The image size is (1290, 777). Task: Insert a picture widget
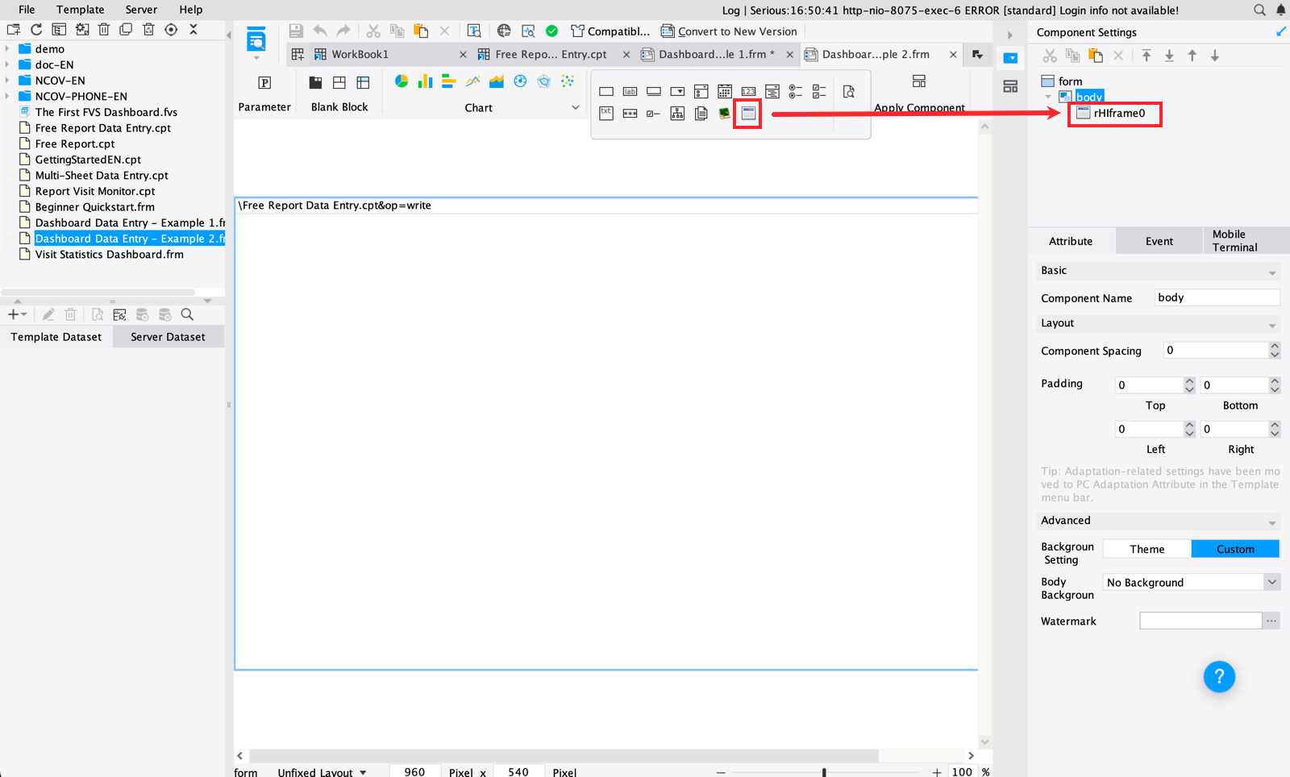tap(724, 114)
